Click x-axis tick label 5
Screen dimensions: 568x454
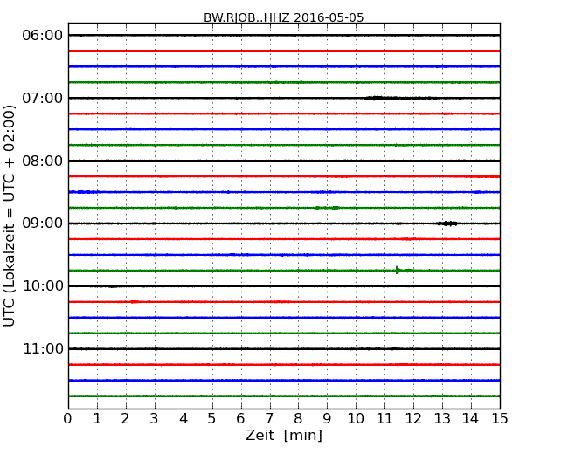(211, 419)
